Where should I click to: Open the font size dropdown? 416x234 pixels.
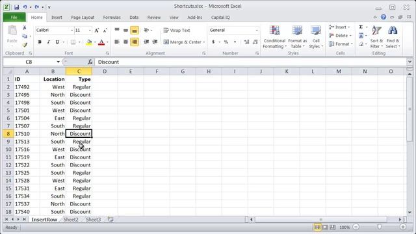(90, 31)
